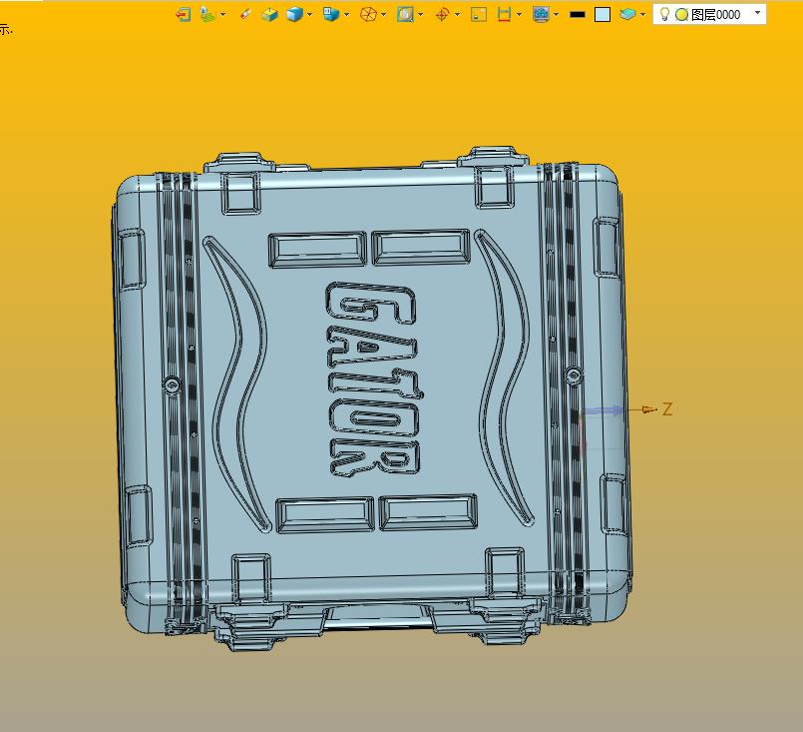Click the red crosshair target icon
Viewport: 803px width, 732px height.
(x=442, y=14)
